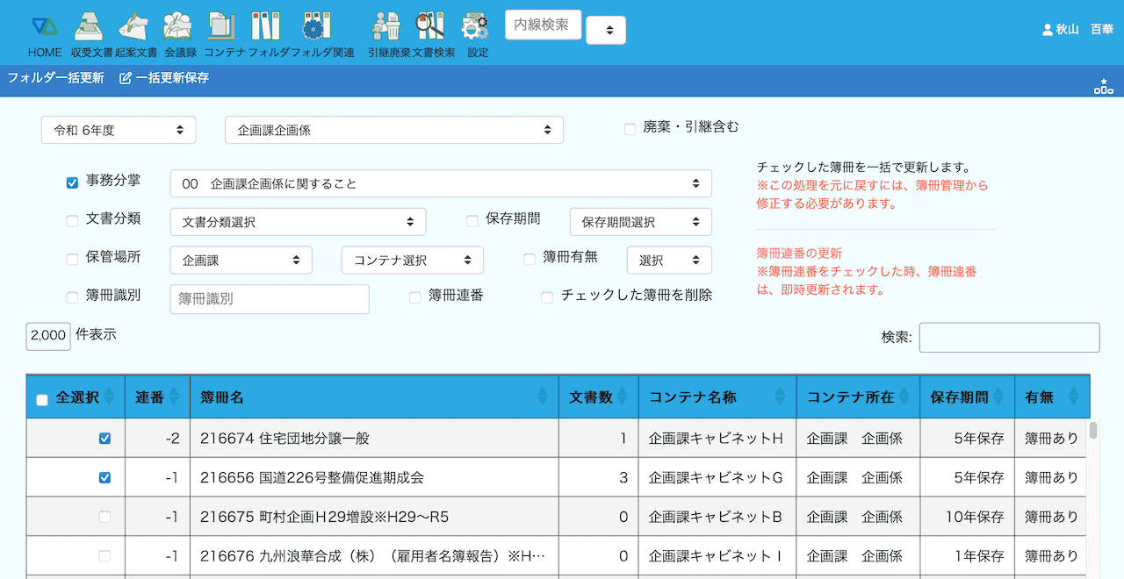Go to the コンテナ container icon
The image size is (1124, 579).
pyautogui.click(x=222, y=28)
